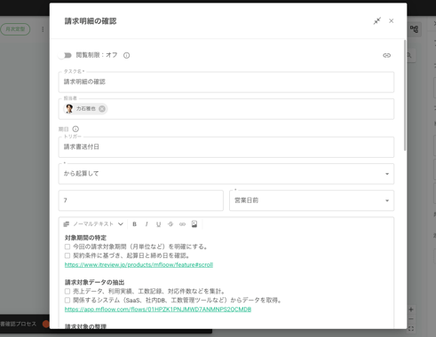
Task: Check the 契約条件に基づき checkbox
Action: (67, 255)
